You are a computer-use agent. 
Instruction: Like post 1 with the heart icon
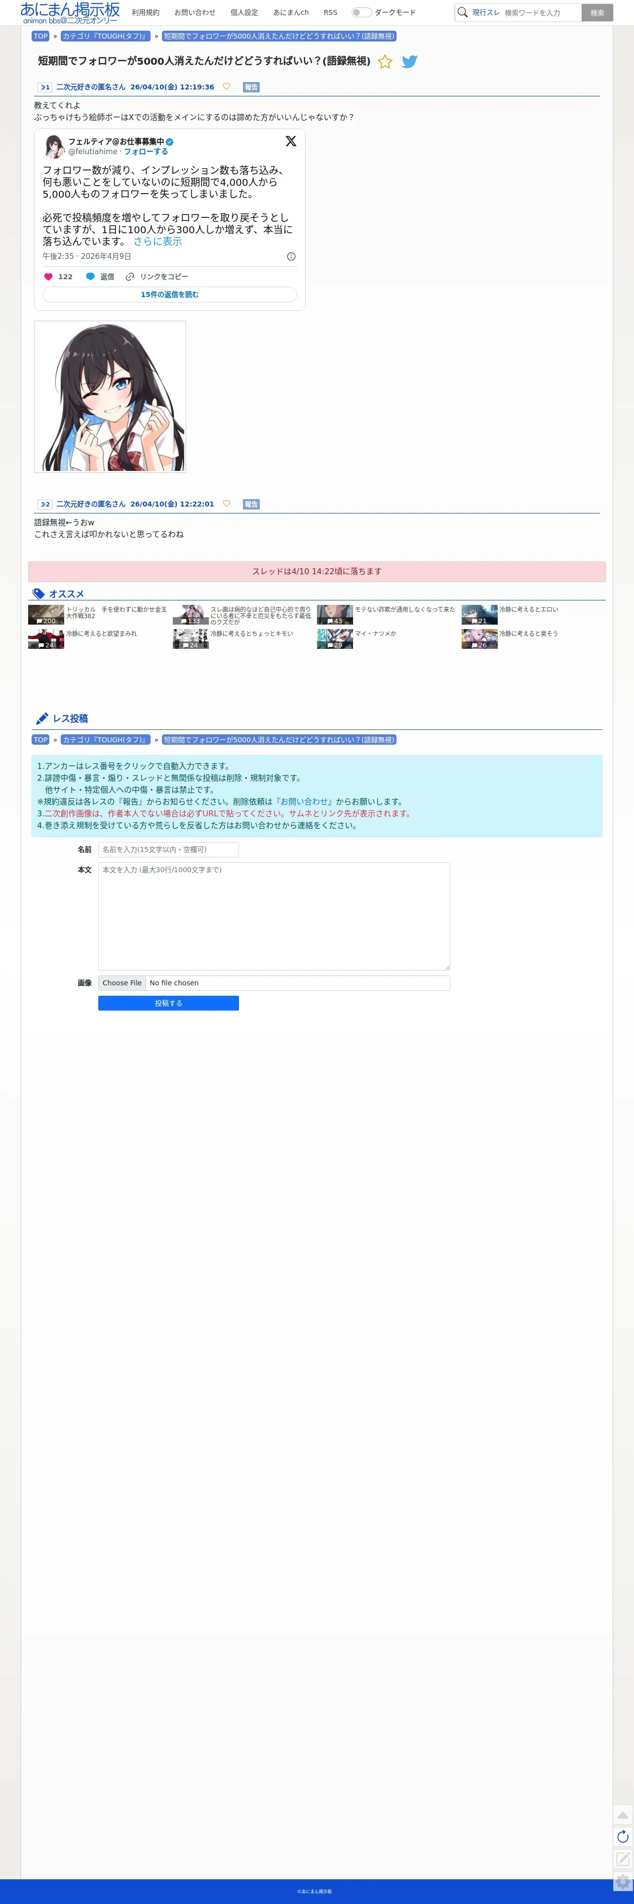(x=226, y=86)
